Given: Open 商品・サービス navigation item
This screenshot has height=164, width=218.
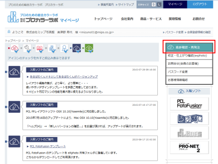Looking at the screenshot, I should click(151, 19).
